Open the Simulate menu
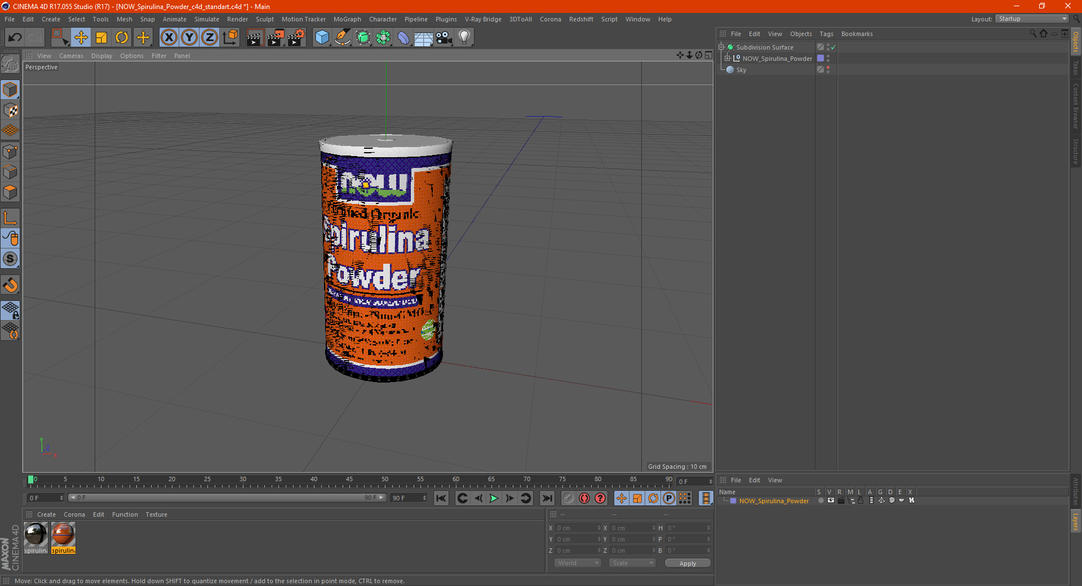The height and width of the screenshot is (586, 1082). click(x=207, y=19)
